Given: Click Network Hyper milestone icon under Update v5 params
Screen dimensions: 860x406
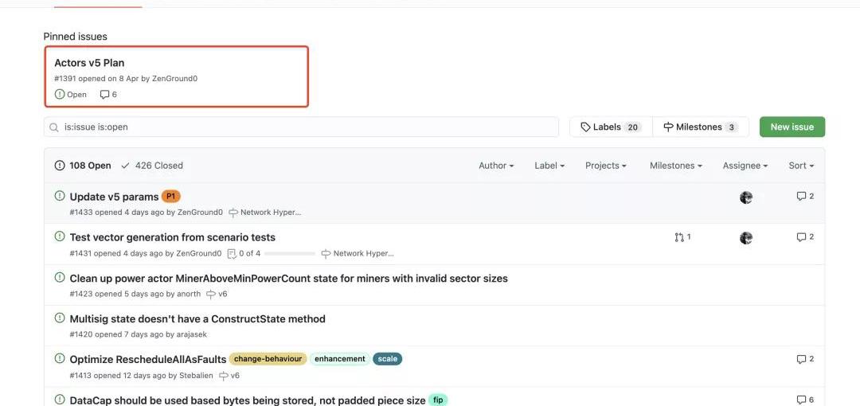Looking at the screenshot, I should 233,213.
